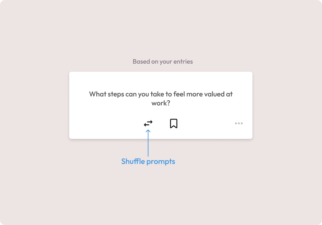Save this prompt using the bookmark icon

click(174, 123)
